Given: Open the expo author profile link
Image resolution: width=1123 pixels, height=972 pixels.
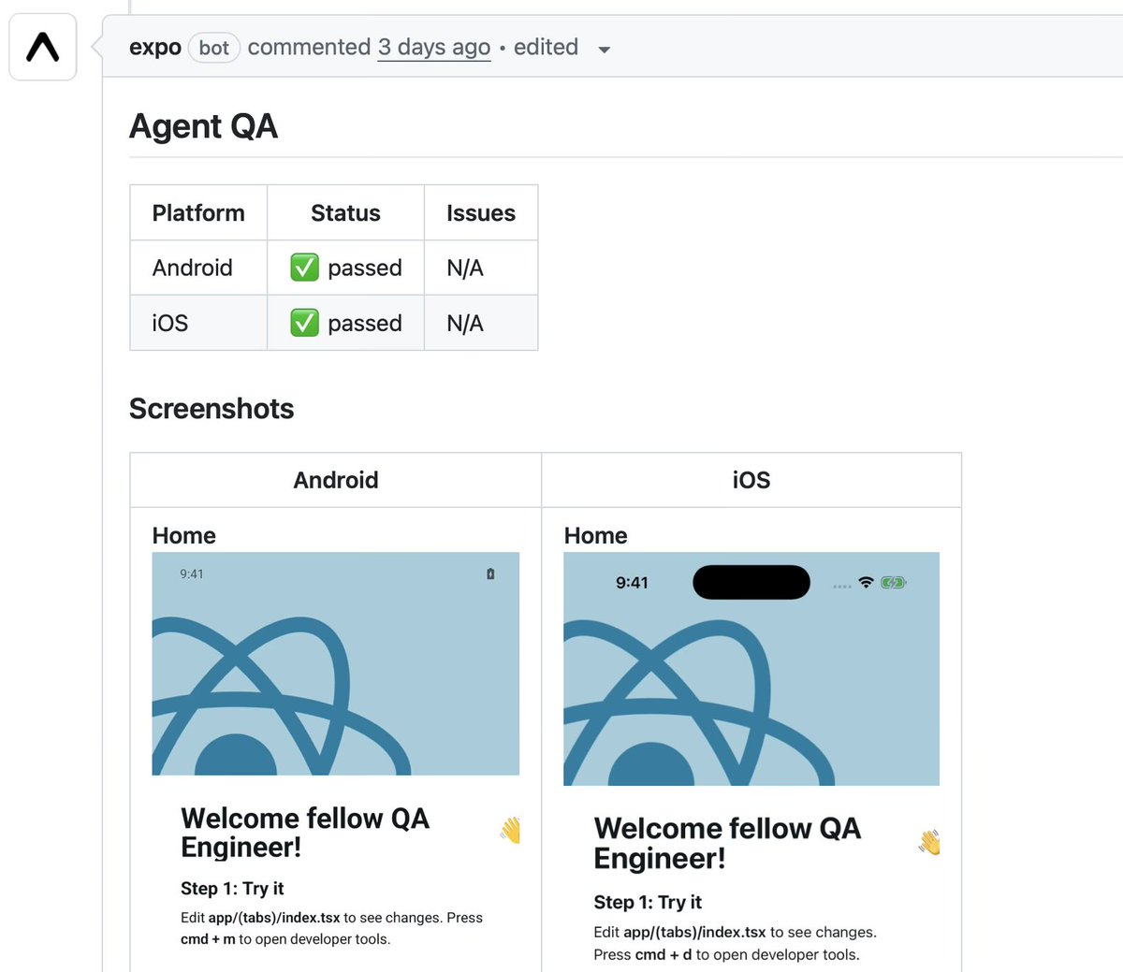Looking at the screenshot, I should pos(155,48).
